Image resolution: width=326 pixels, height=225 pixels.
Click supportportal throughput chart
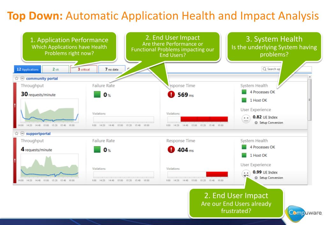[49, 166]
